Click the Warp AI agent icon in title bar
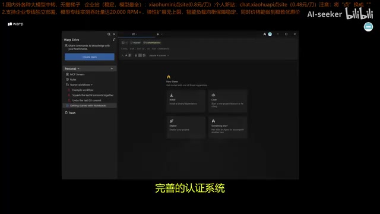 (265, 34)
